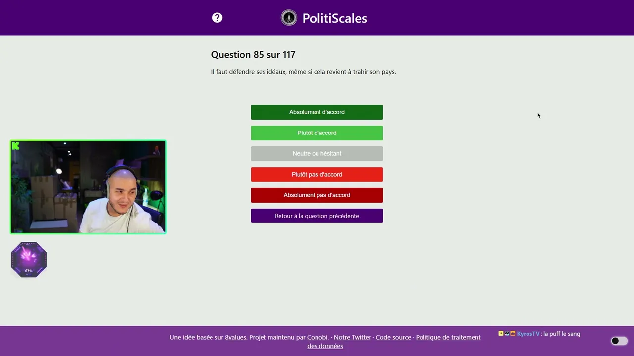Open the 8values link in footer

click(x=235, y=337)
